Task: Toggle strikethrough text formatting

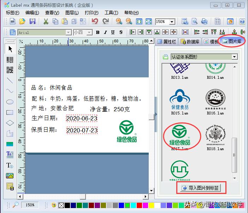Action: tap(121, 32)
